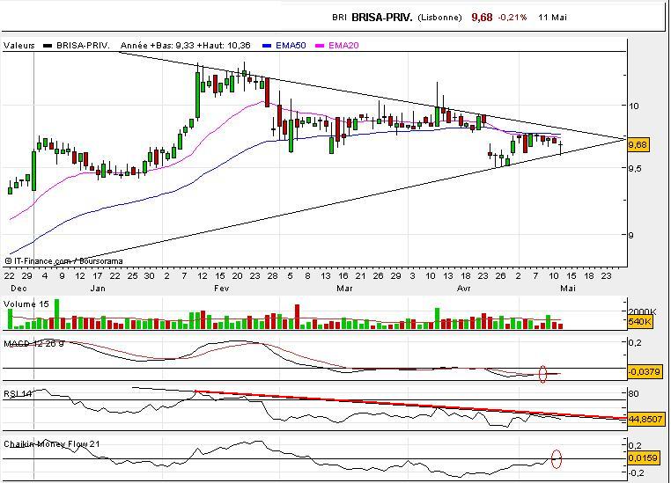The image size is (671, 483).
Task: Click the Volume 15 panel label
Action: (x=26, y=304)
